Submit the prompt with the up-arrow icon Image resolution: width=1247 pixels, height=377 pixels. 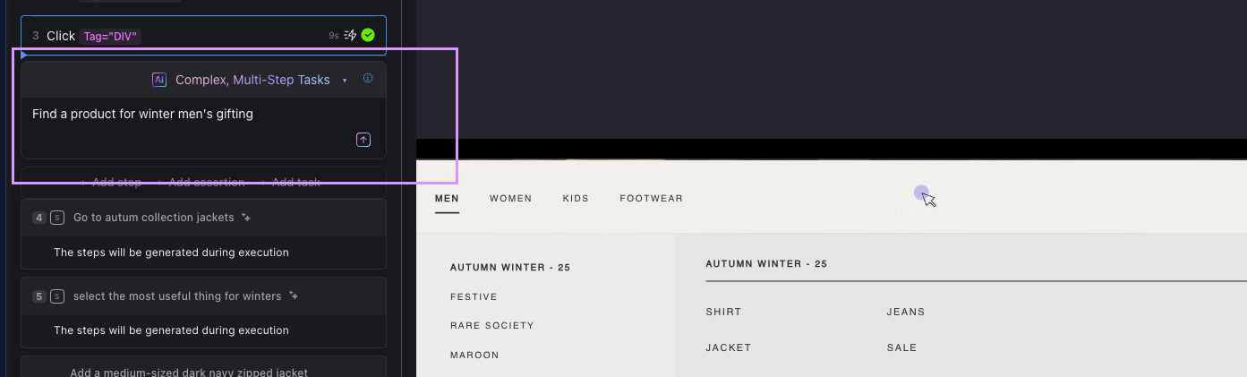coord(363,140)
